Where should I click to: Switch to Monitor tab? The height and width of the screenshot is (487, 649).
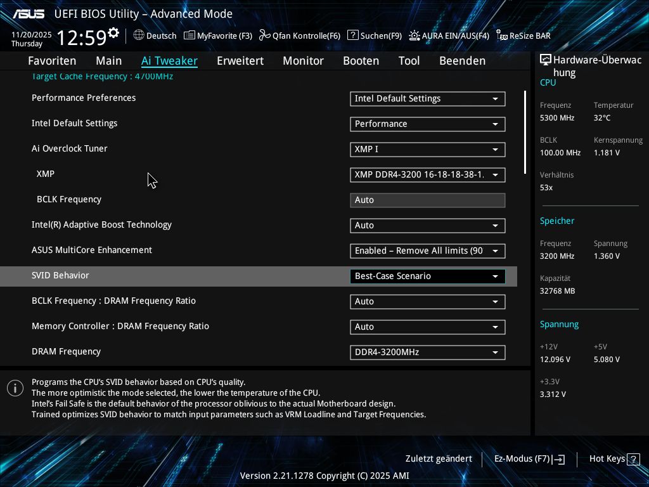(x=304, y=61)
